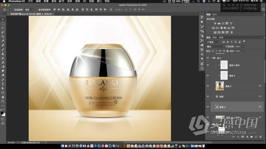This screenshot has width=266, height=149.
Task: Select the Crop tool
Action: (x=3, y=37)
